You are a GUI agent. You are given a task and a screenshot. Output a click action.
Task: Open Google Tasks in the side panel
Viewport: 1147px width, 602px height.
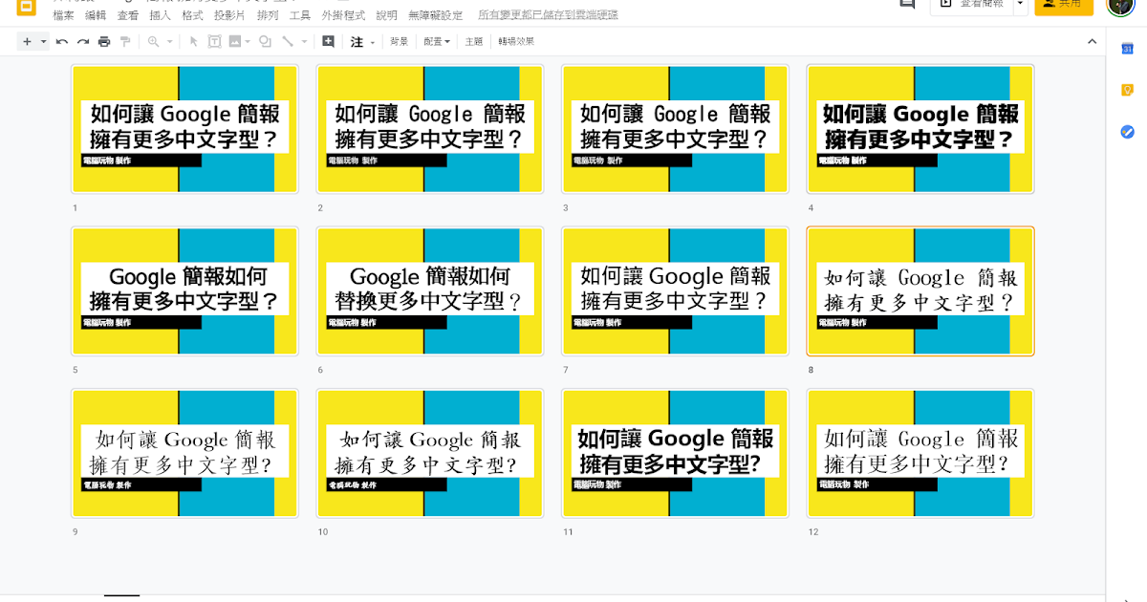coord(1127,132)
